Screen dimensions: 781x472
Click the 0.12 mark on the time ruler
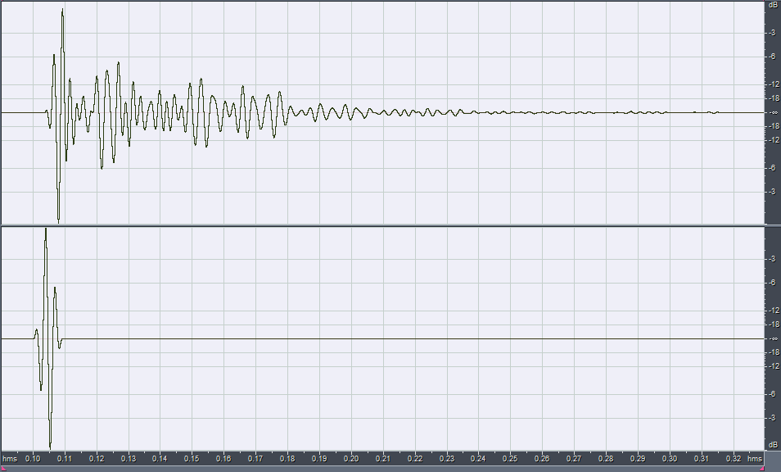97,459
